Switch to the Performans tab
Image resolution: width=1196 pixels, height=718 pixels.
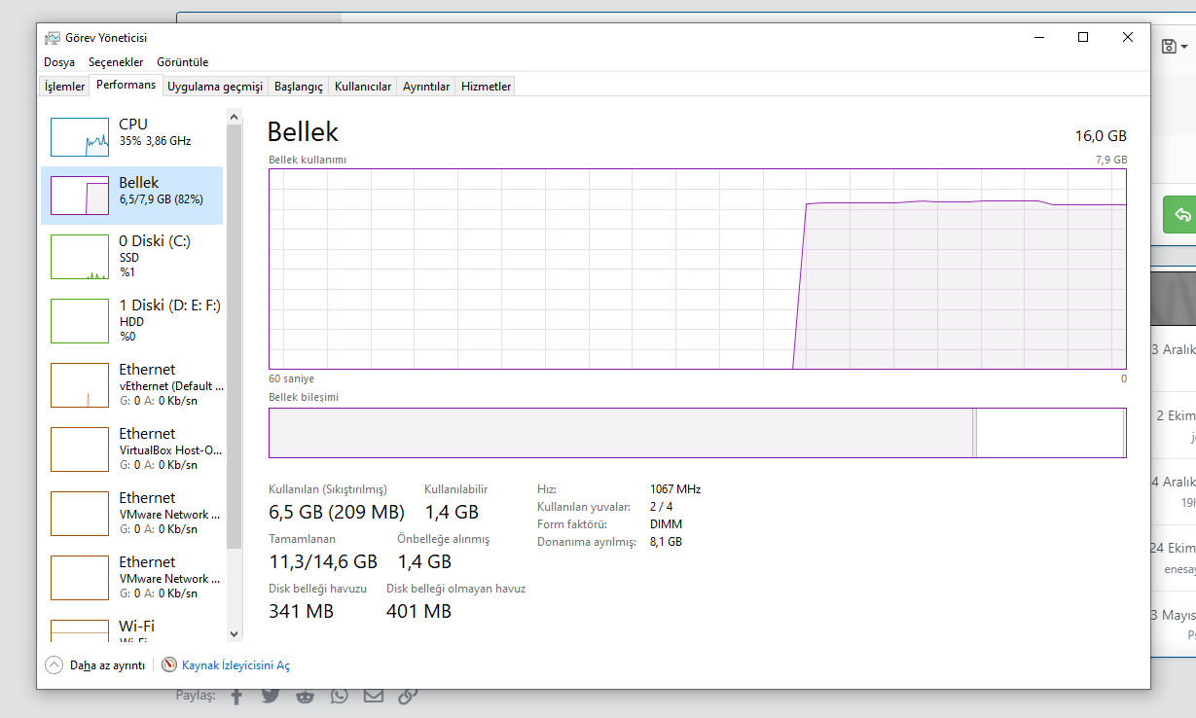[126, 85]
